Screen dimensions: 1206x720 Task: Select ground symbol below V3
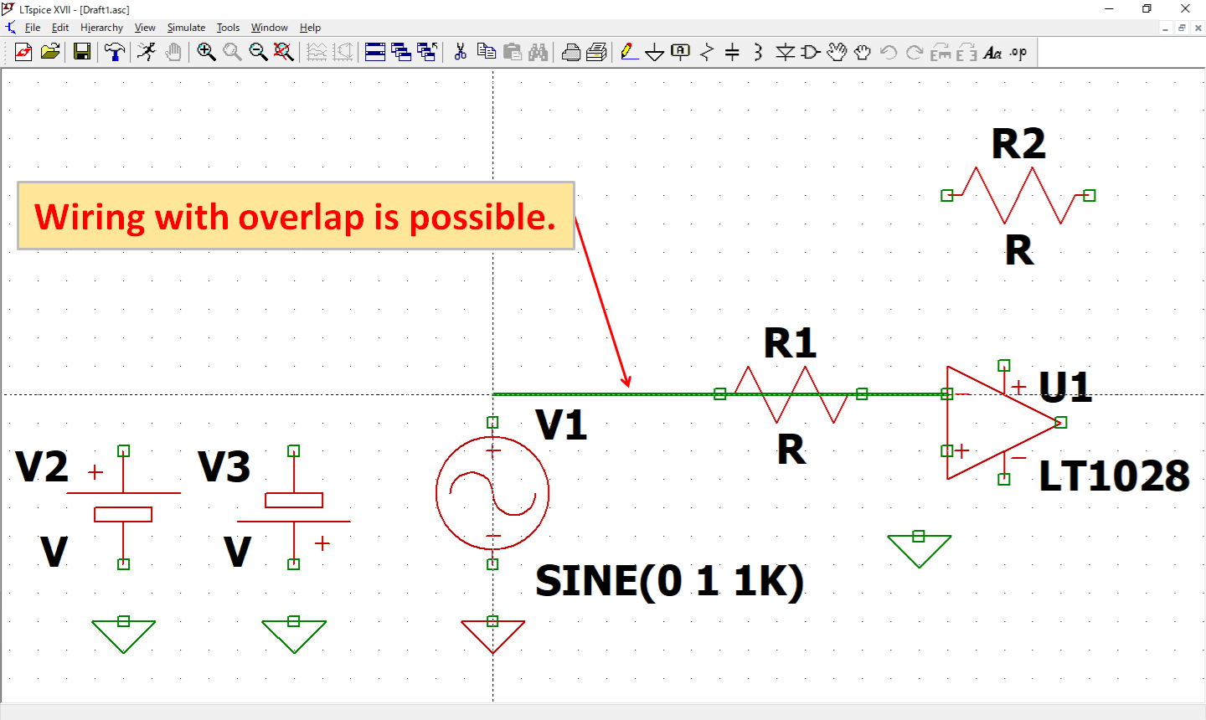coord(293,635)
